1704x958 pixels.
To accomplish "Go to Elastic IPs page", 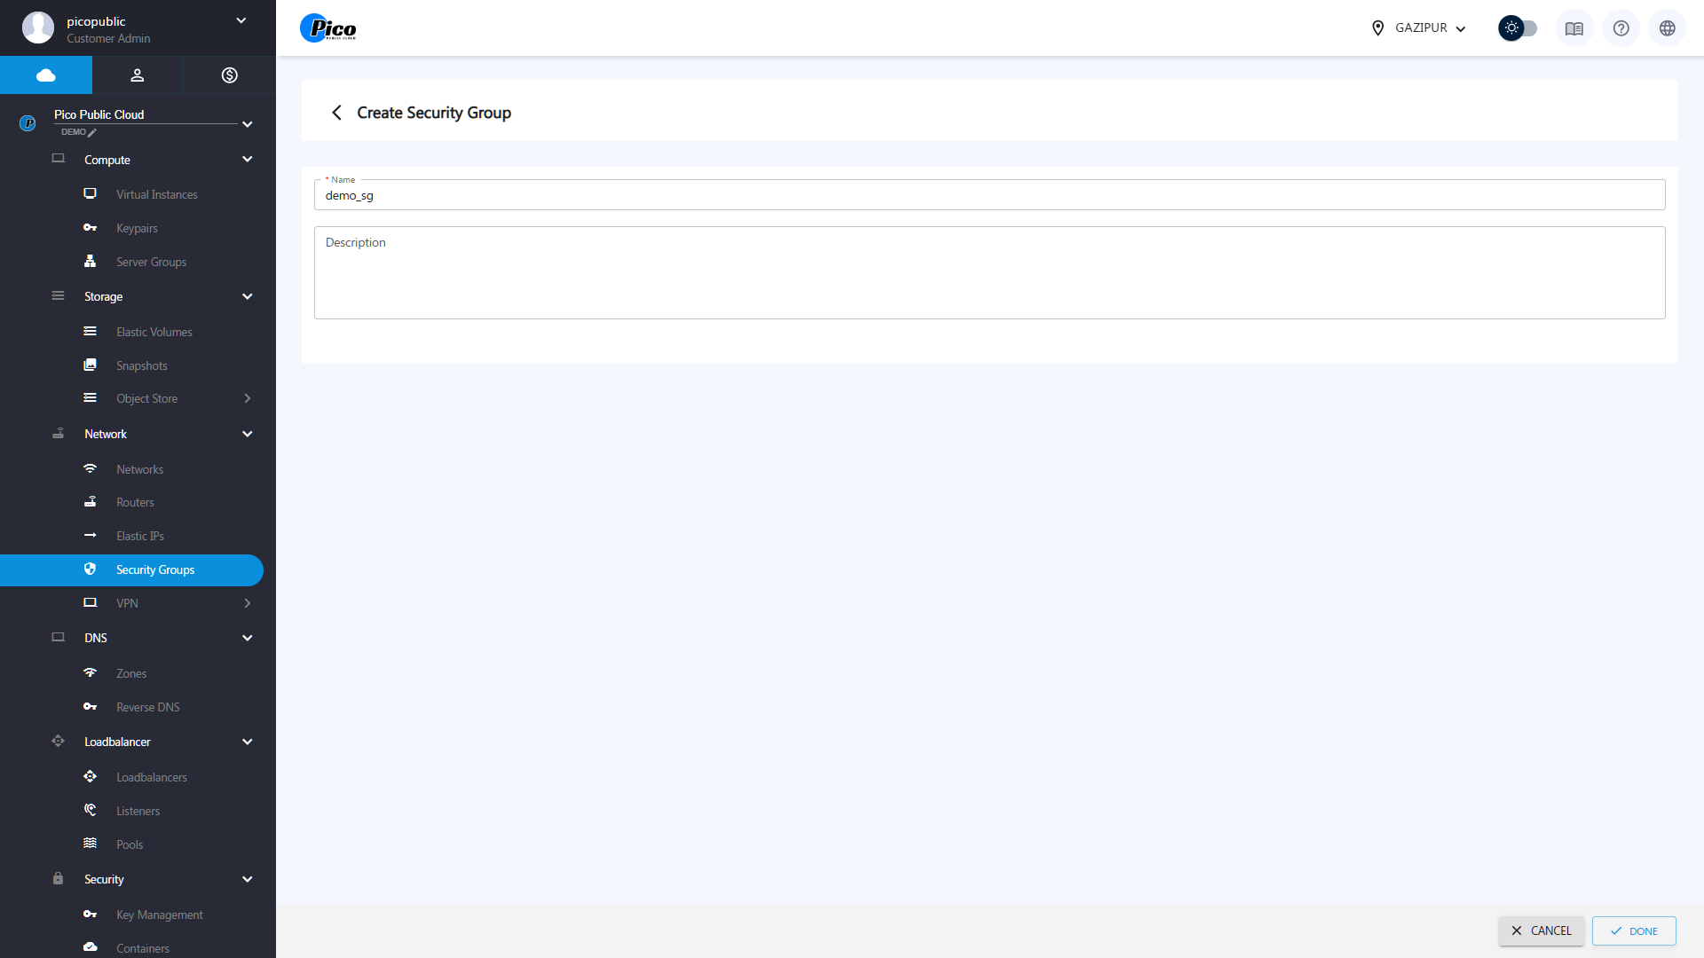I will [139, 536].
